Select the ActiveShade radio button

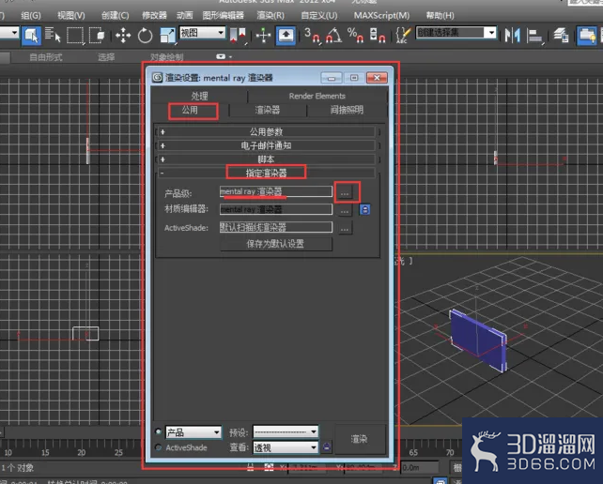click(x=158, y=447)
